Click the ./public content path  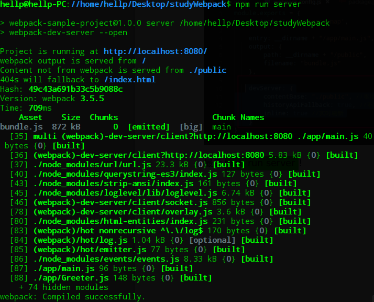point(207,70)
